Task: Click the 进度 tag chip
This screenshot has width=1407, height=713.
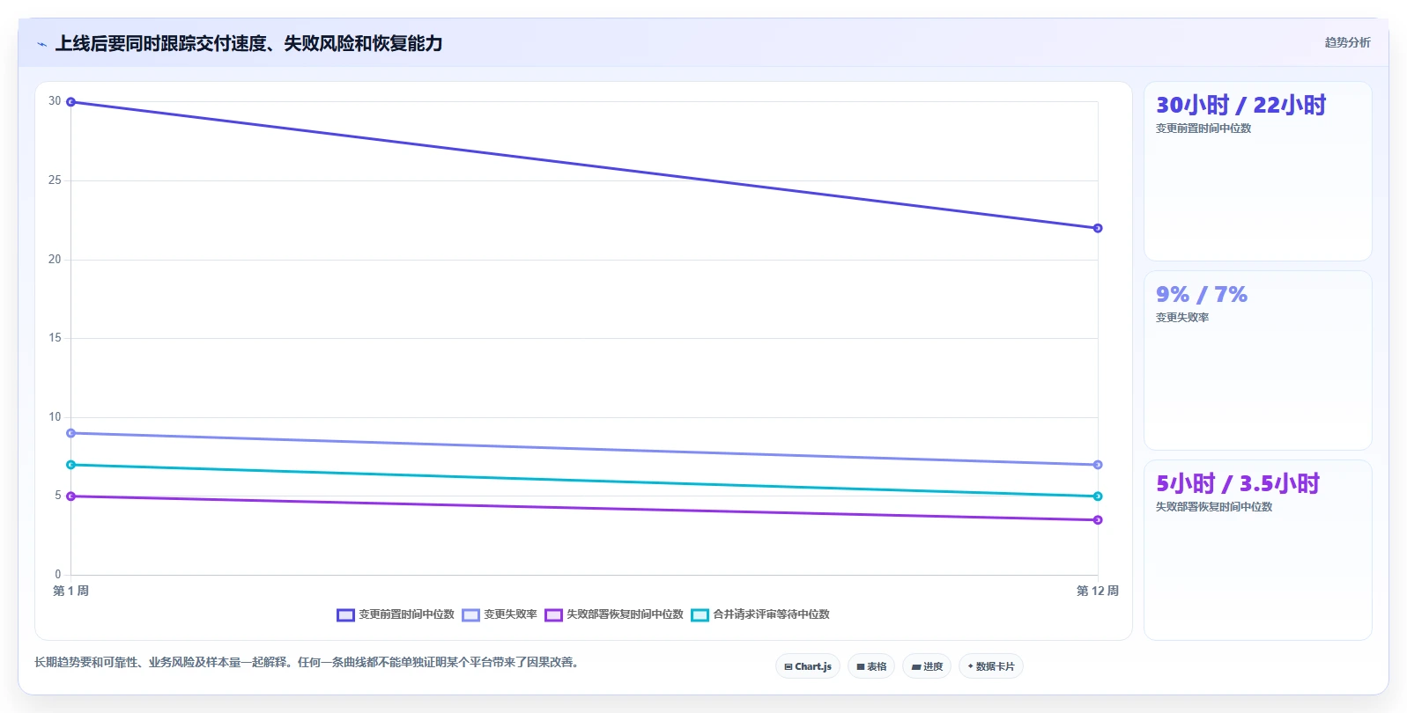Action: point(927,666)
